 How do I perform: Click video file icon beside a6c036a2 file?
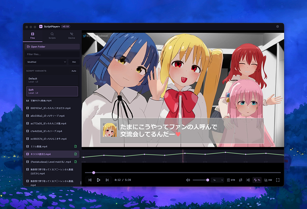(28, 116)
